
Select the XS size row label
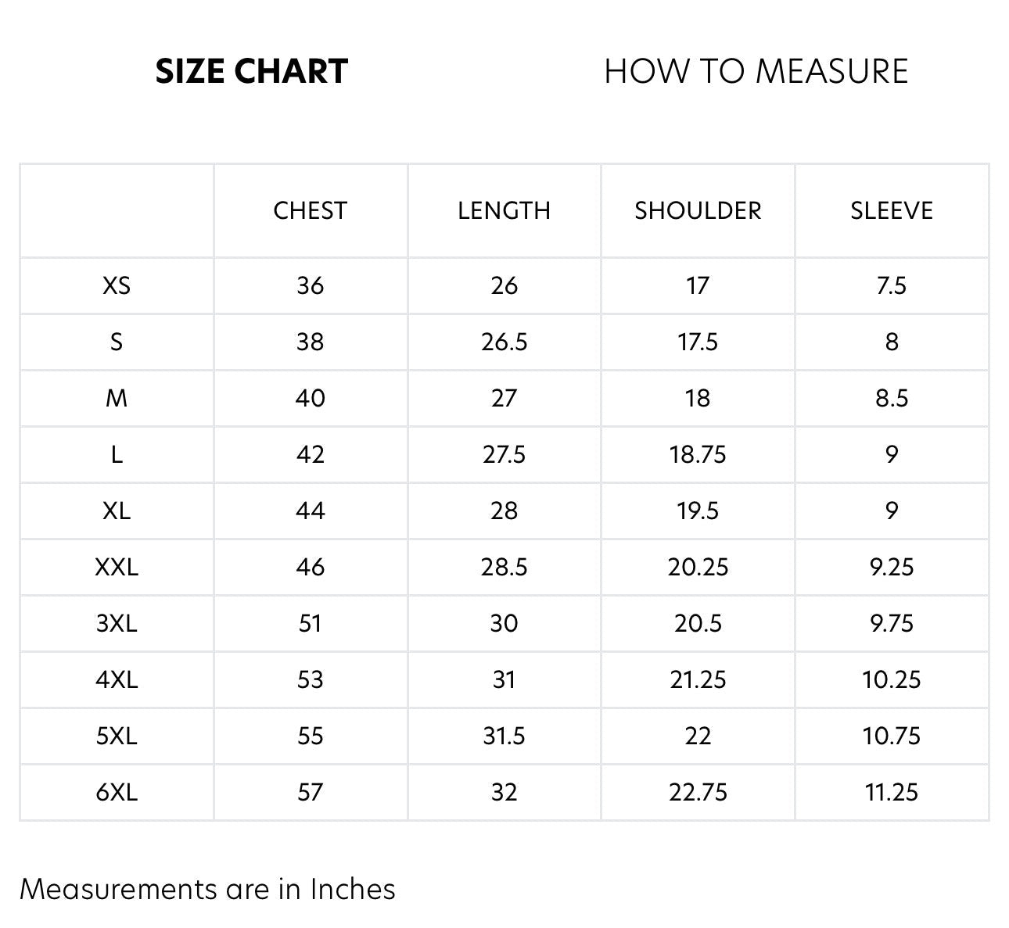[x=117, y=285]
